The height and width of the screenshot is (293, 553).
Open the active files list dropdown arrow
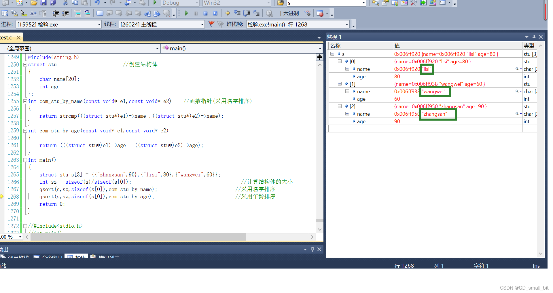(x=319, y=38)
